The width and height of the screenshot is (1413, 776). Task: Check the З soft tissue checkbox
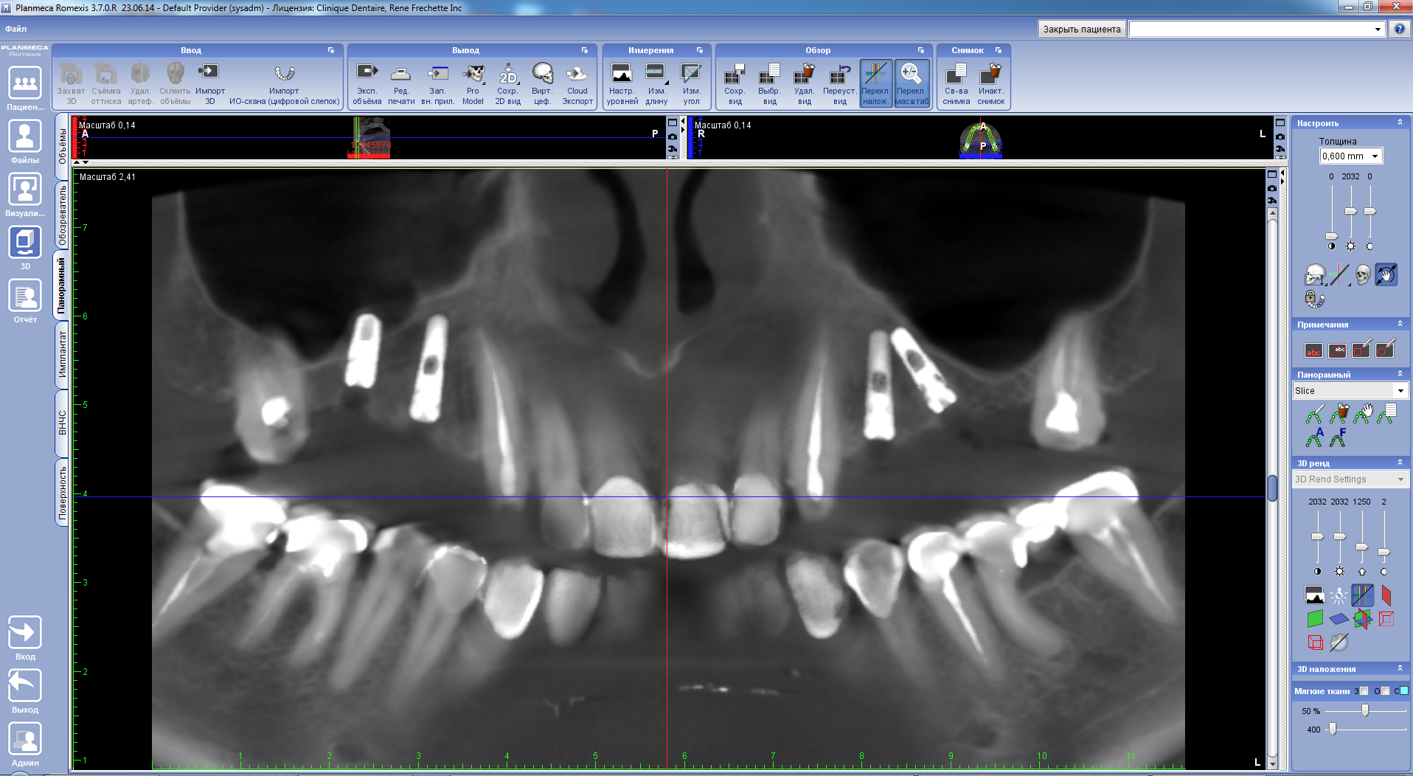[x=1364, y=691]
